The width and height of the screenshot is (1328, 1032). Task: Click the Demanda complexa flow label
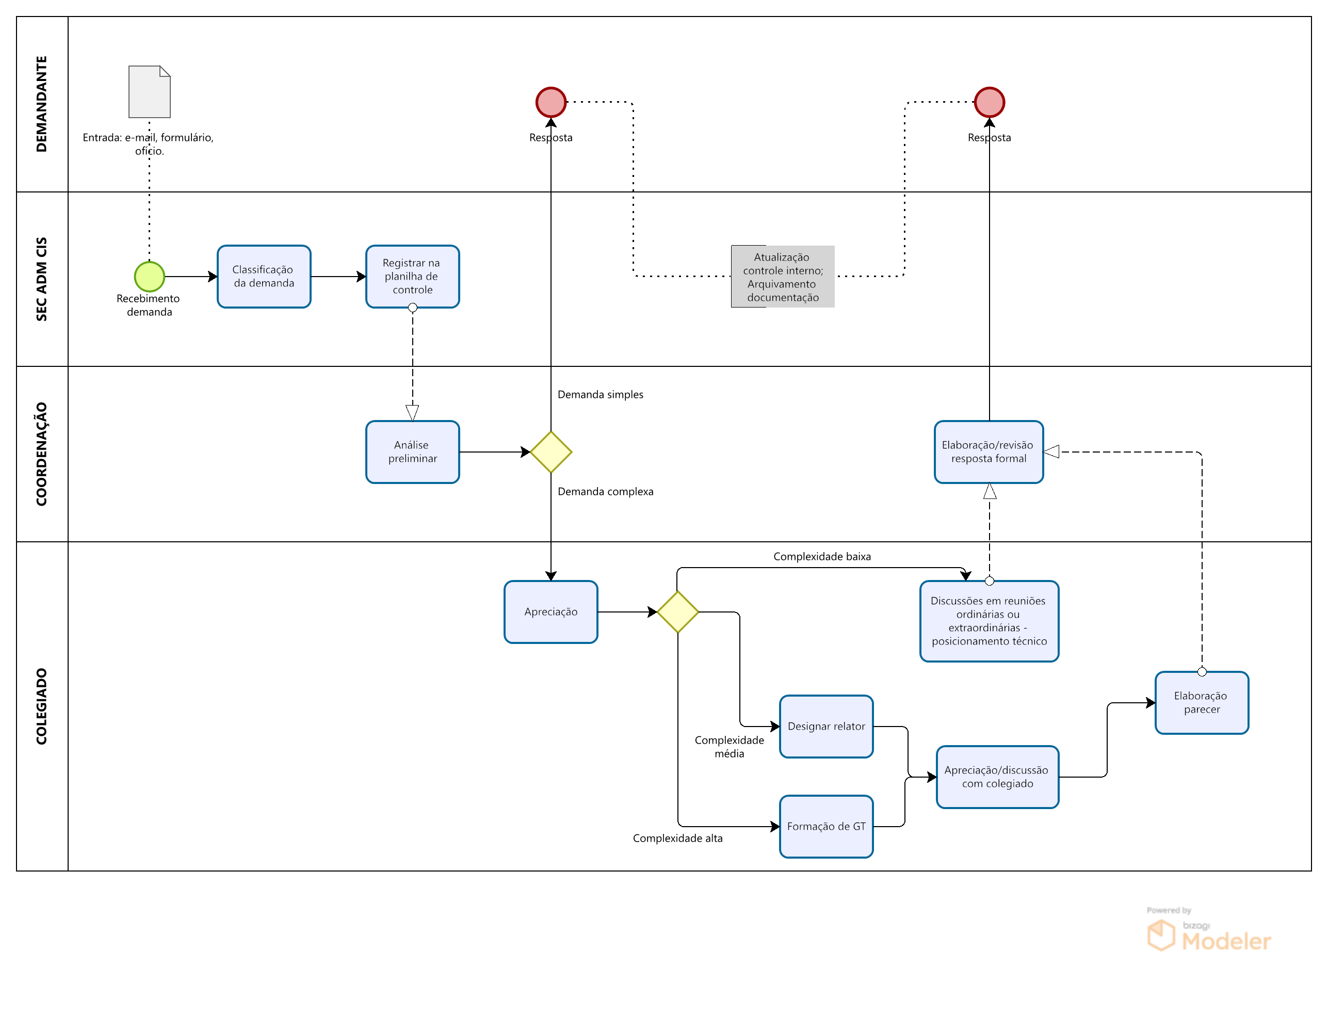(x=605, y=491)
